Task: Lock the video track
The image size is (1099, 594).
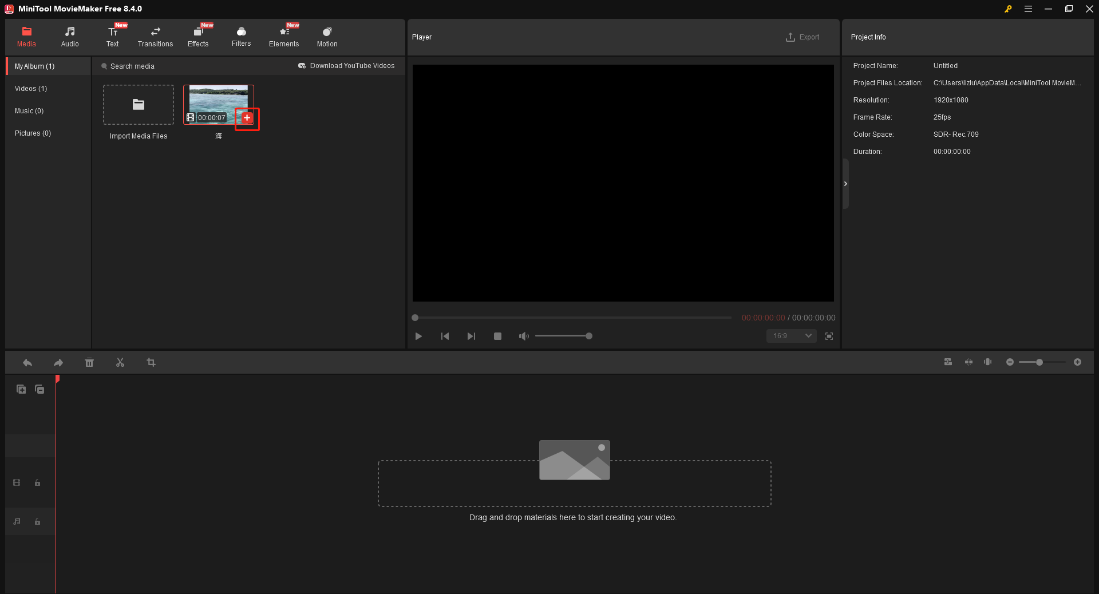Action: coord(37,482)
